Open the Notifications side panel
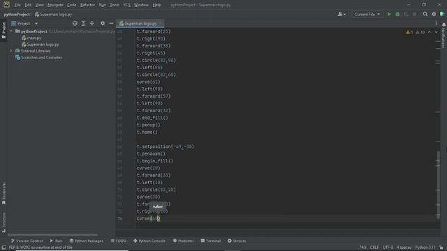This screenshot has width=447, height=251. pyautogui.click(x=444, y=36)
